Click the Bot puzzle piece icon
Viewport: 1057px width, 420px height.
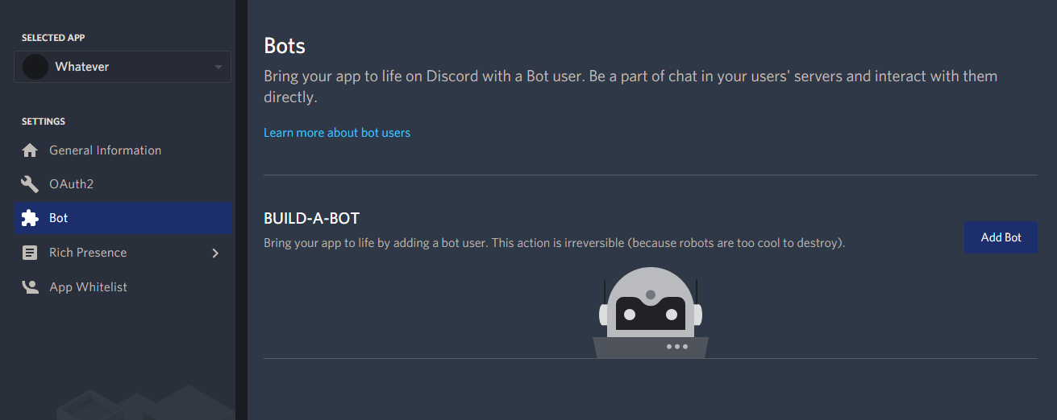click(x=30, y=218)
